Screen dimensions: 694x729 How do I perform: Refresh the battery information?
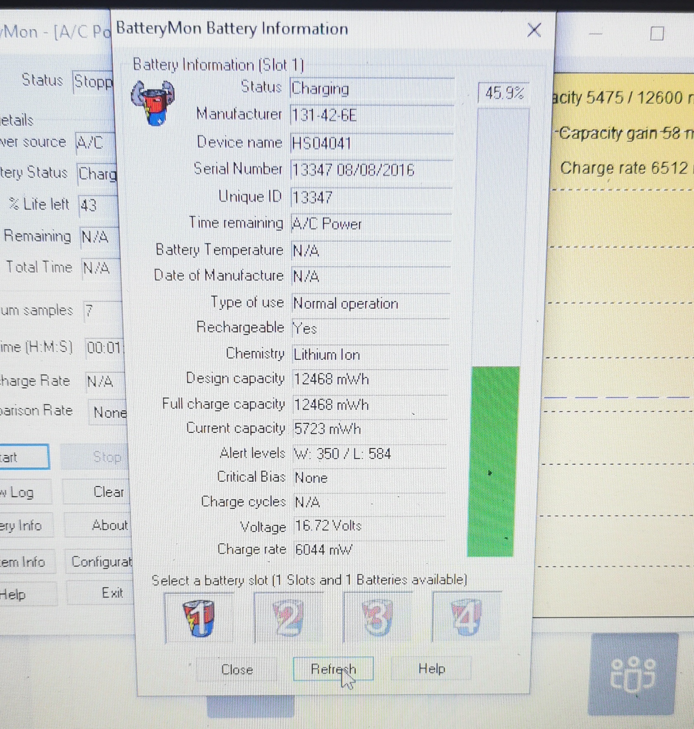tap(333, 668)
